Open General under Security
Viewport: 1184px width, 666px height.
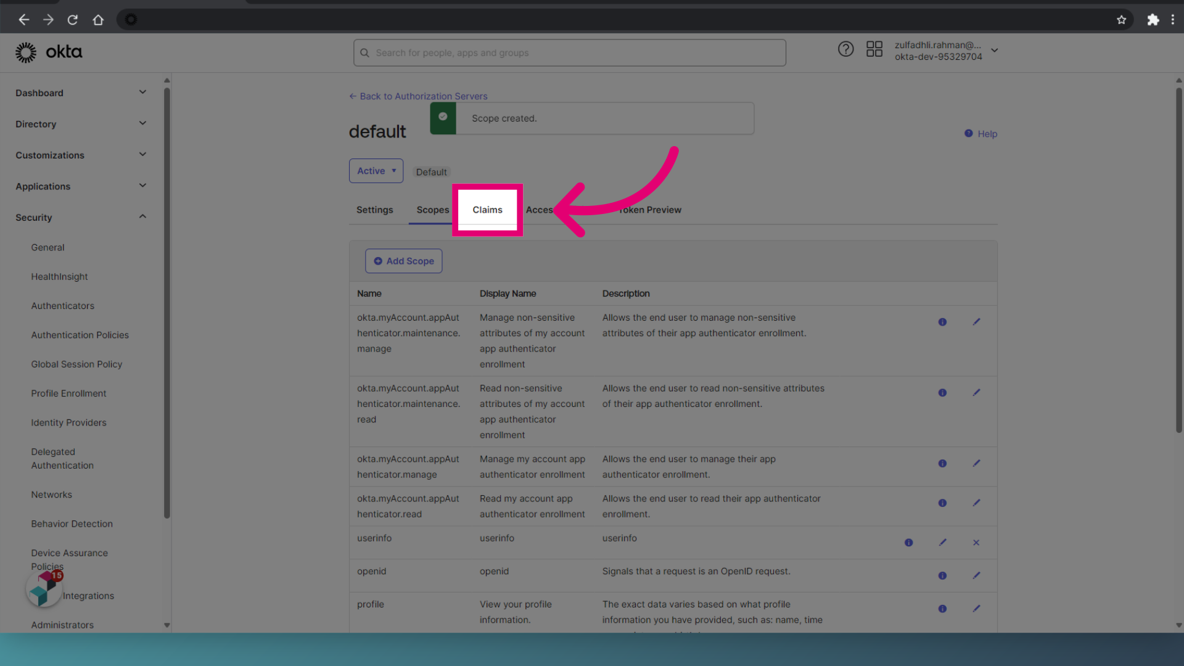click(47, 247)
